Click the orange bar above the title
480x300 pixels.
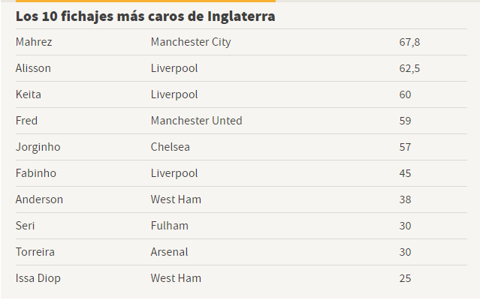[x=146, y=1]
